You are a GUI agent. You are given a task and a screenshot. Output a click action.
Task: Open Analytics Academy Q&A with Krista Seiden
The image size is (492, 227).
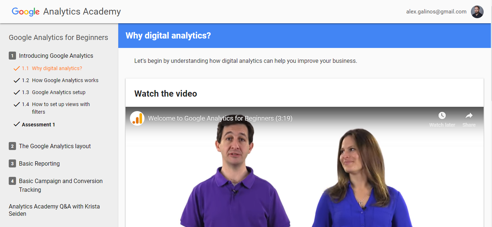click(54, 210)
